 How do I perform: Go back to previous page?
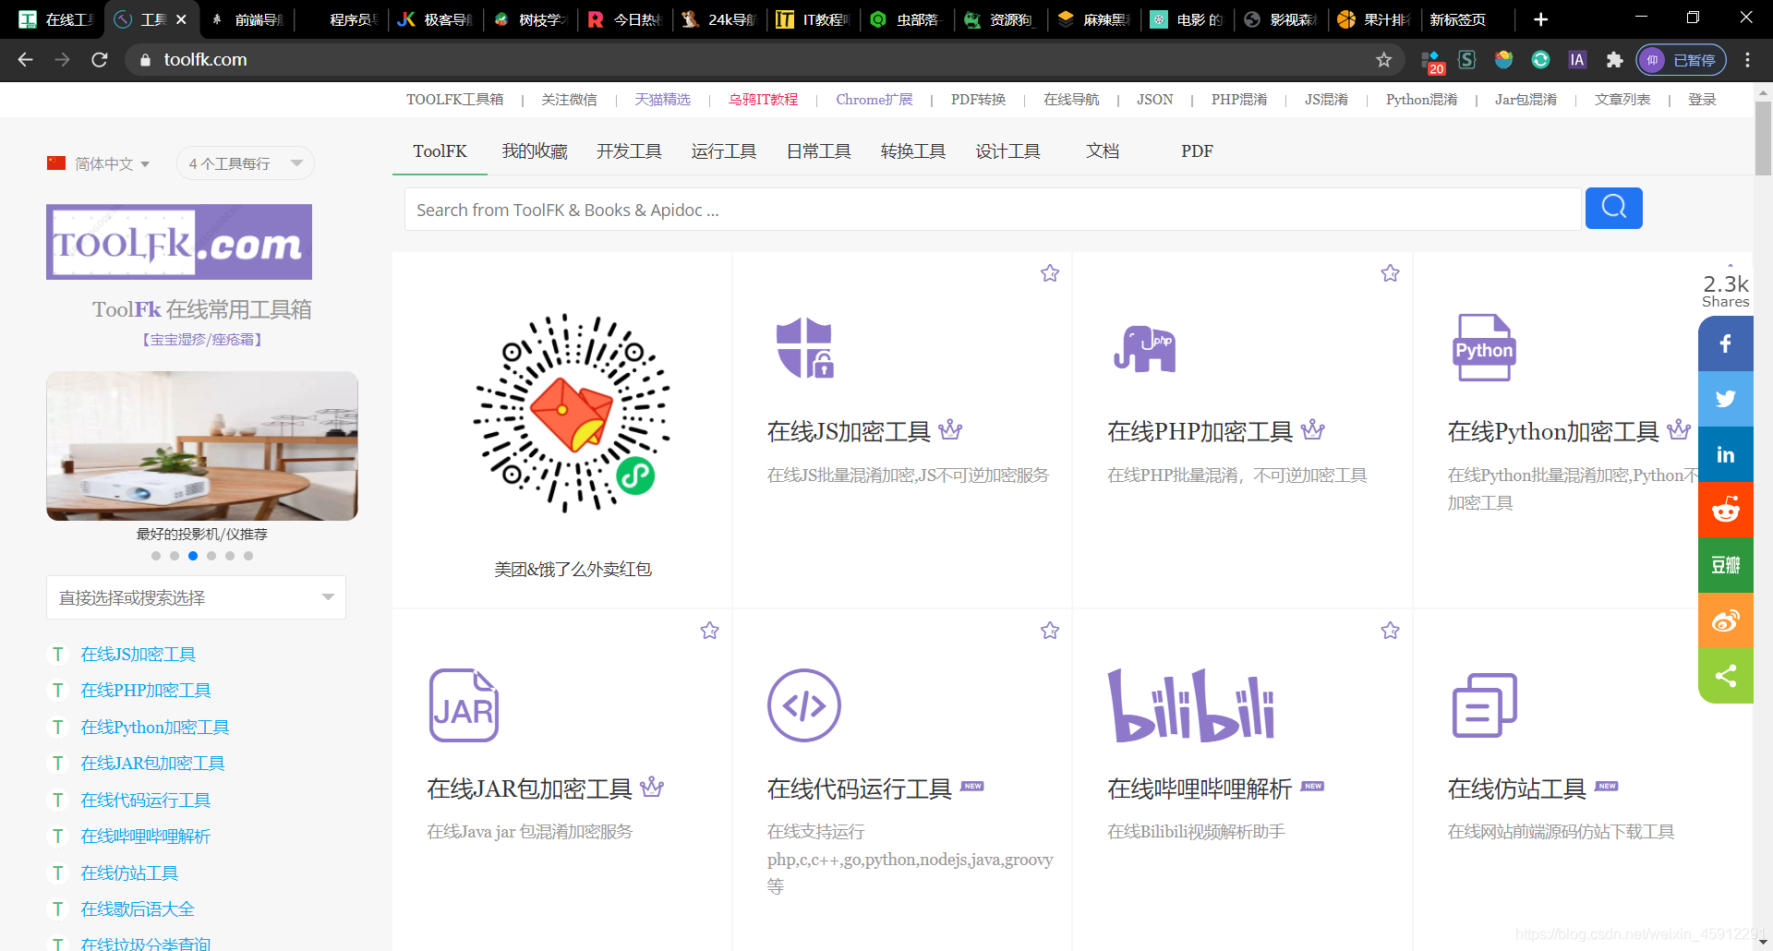[26, 60]
